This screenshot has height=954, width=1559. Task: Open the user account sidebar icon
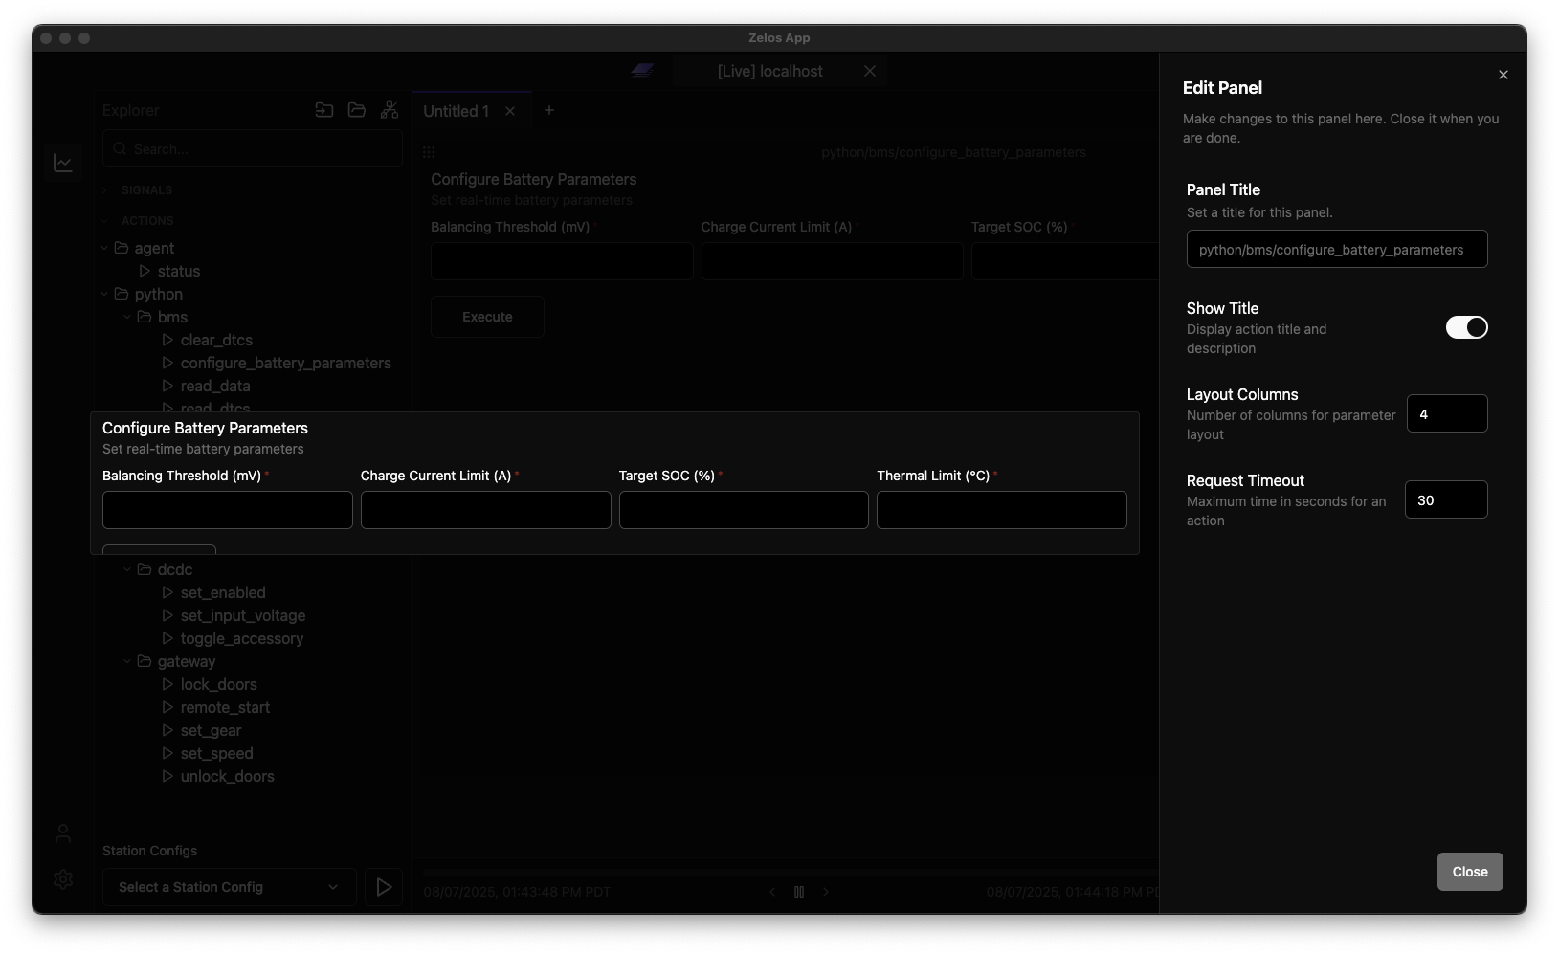[63, 833]
